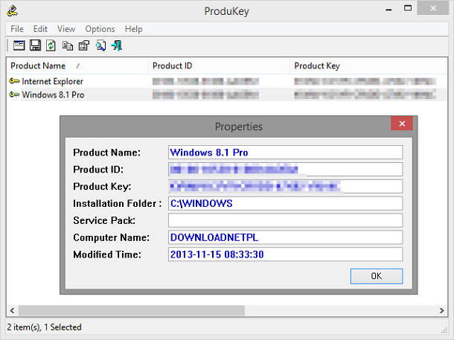This screenshot has height=340, width=454.
Task: Click the horizontal scrollbar left arrow
Action: tap(12, 310)
